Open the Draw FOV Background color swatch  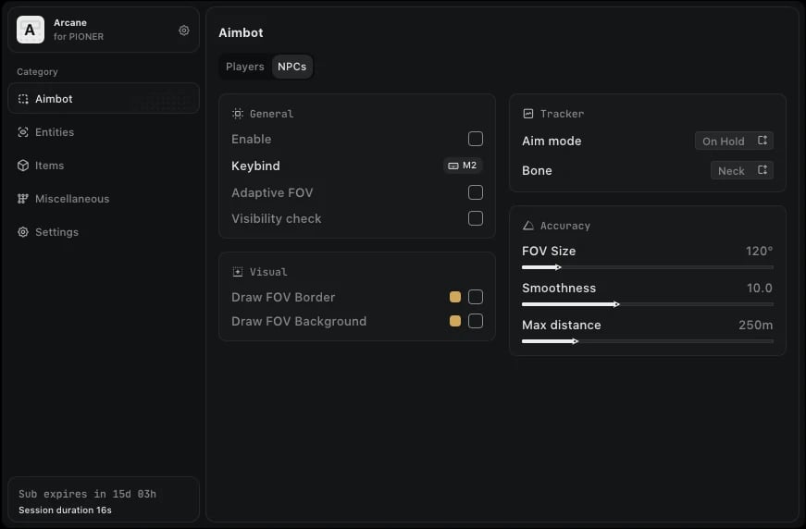click(x=455, y=321)
